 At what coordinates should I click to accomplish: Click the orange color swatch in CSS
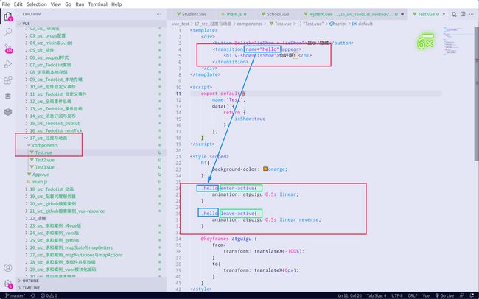[265, 169]
